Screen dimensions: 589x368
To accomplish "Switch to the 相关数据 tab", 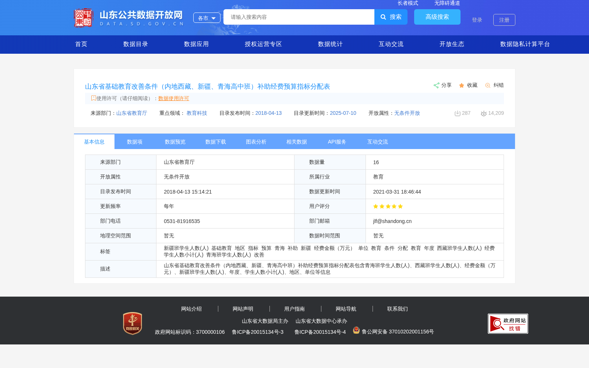I will click(297, 142).
